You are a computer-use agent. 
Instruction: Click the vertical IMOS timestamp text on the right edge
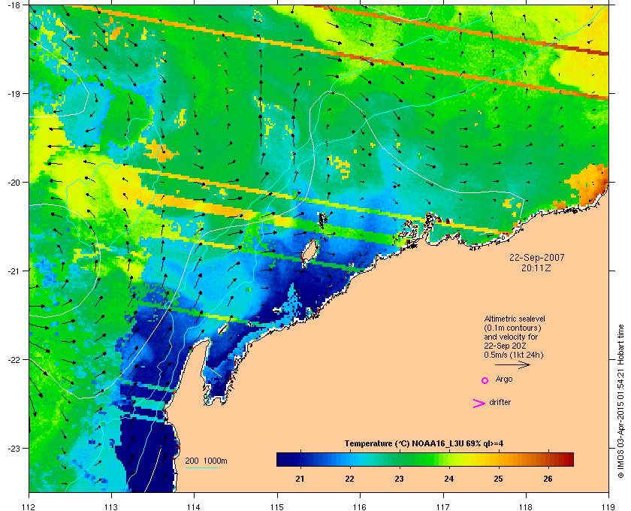pyautogui.click(x=621, y=402)
